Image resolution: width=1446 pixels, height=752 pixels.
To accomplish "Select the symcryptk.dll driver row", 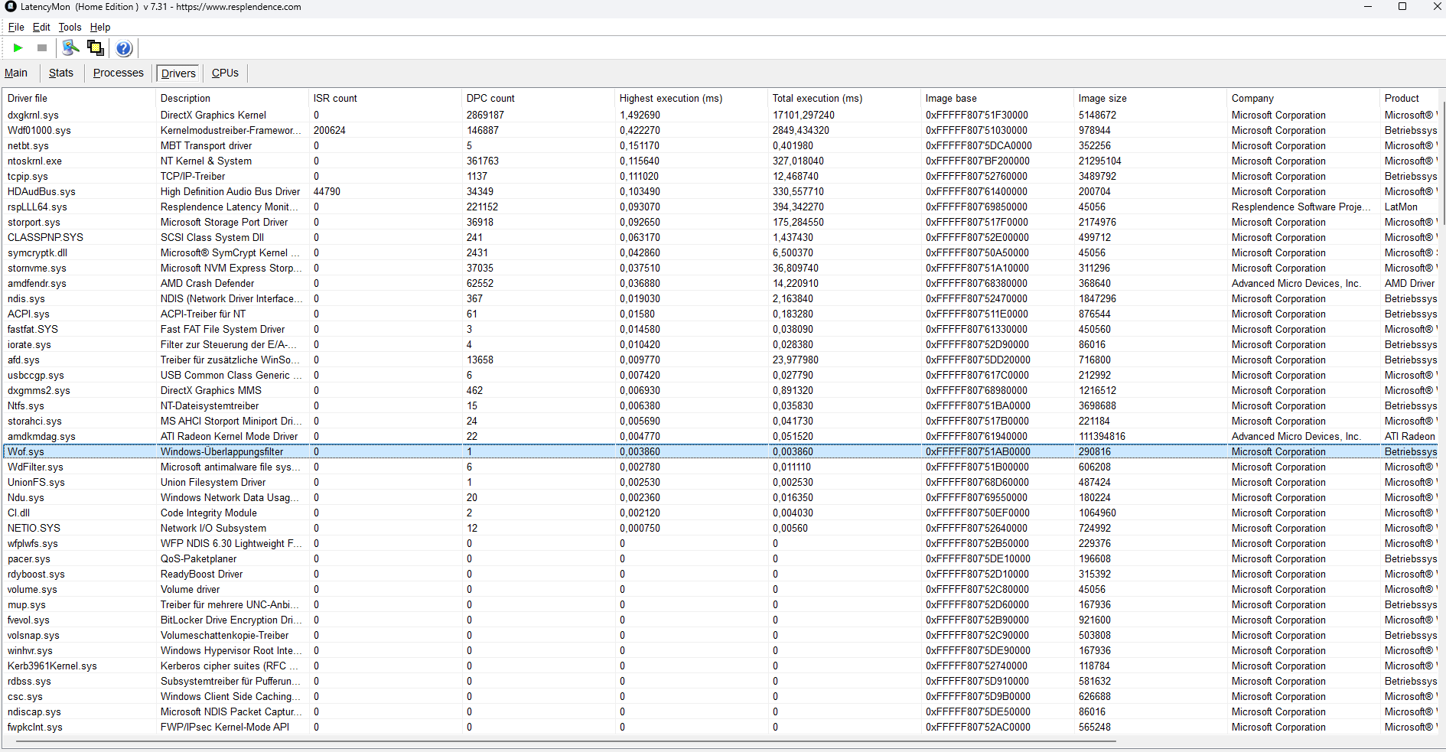I will pos(721,253).
